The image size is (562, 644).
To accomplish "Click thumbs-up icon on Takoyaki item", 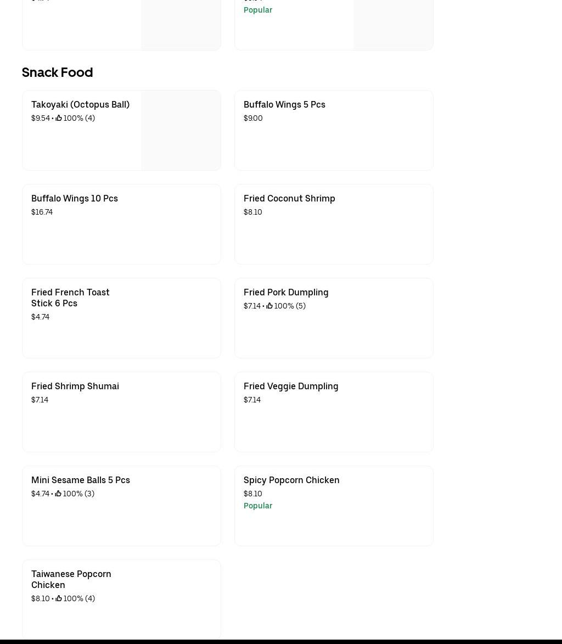I will pos(59,118).
